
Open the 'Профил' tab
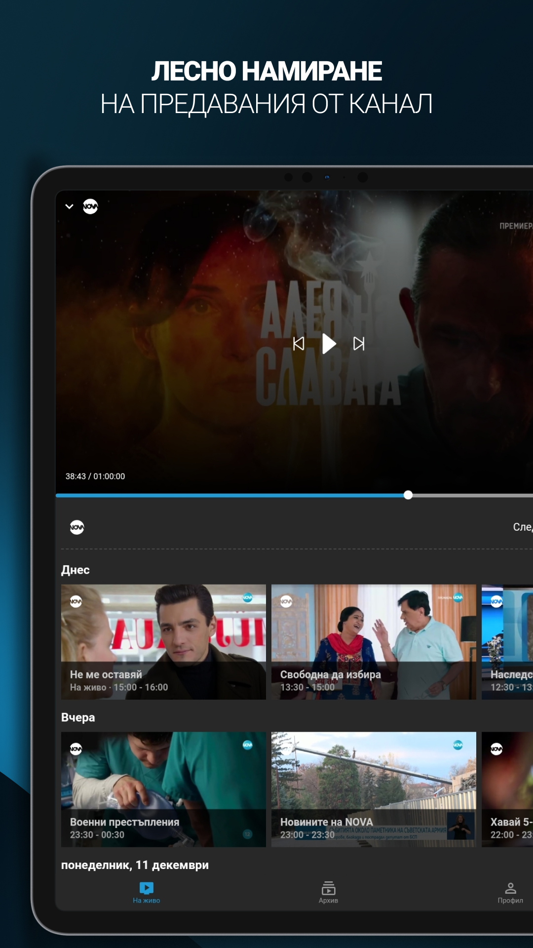click(510, 893)
